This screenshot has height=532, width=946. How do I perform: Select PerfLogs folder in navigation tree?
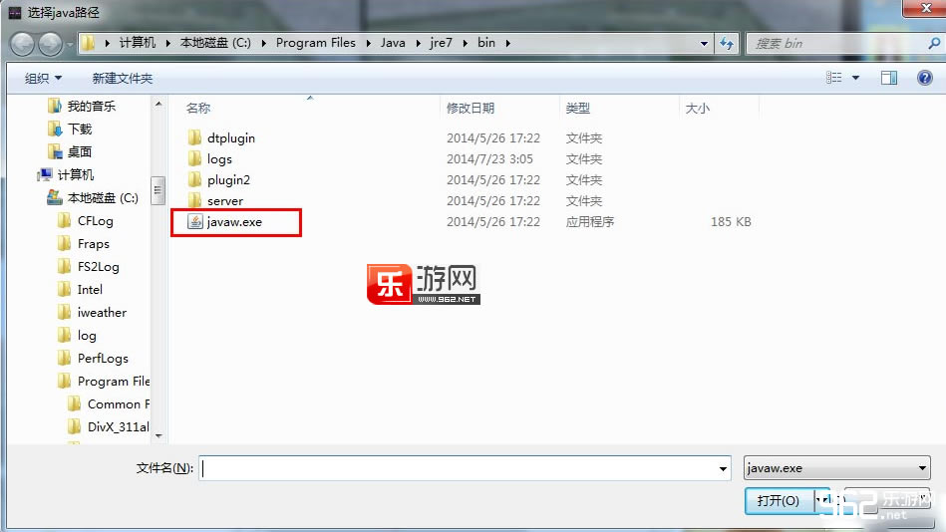[x=103, y=359]
